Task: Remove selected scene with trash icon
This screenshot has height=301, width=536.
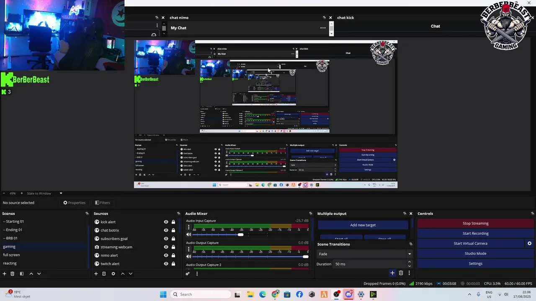Action: (13, 273)
